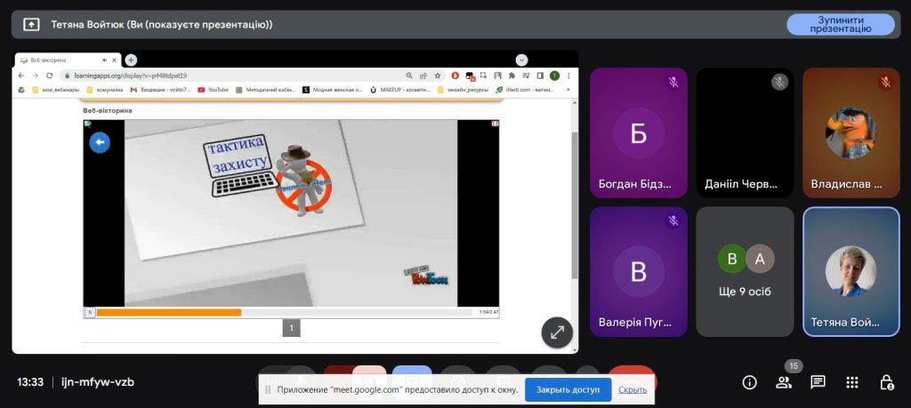Viewport: 911px width, 408px height.
Task: Open meeting details info icon
Action: pyautogui.click(x=749, y=382)
